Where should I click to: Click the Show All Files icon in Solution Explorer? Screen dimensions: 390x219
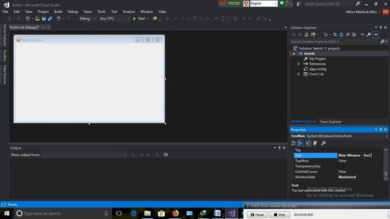(354, 35)
